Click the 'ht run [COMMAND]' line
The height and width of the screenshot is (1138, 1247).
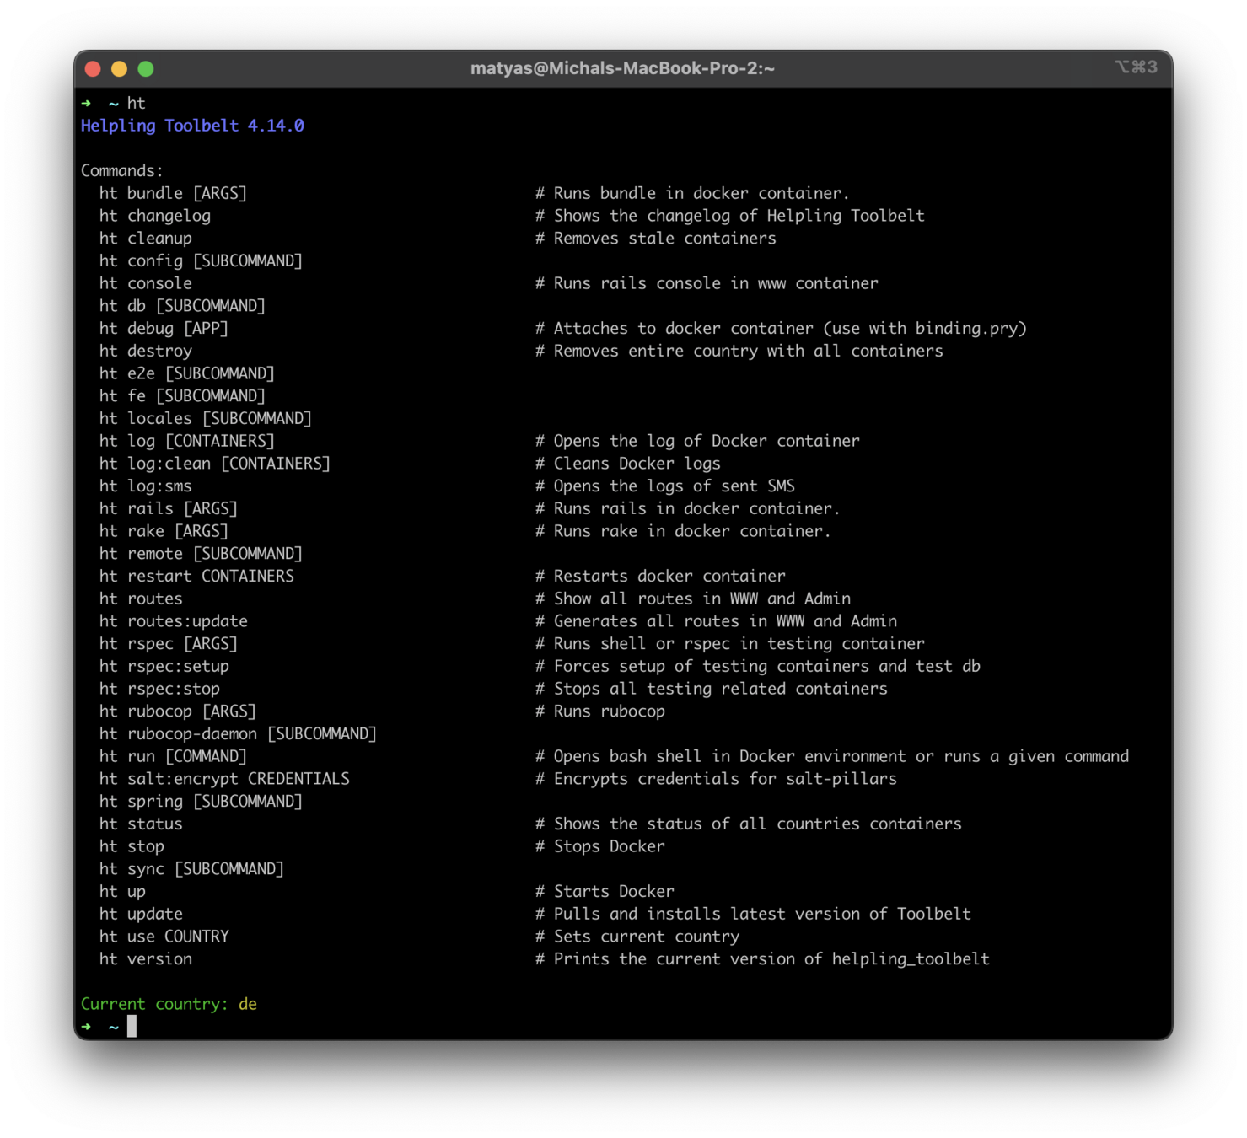coord(173,757)
